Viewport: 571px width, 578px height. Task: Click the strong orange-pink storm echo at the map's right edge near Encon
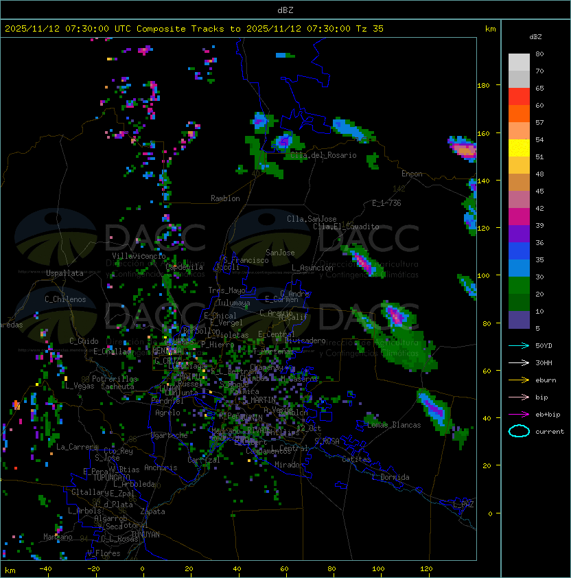pos(463,149)
